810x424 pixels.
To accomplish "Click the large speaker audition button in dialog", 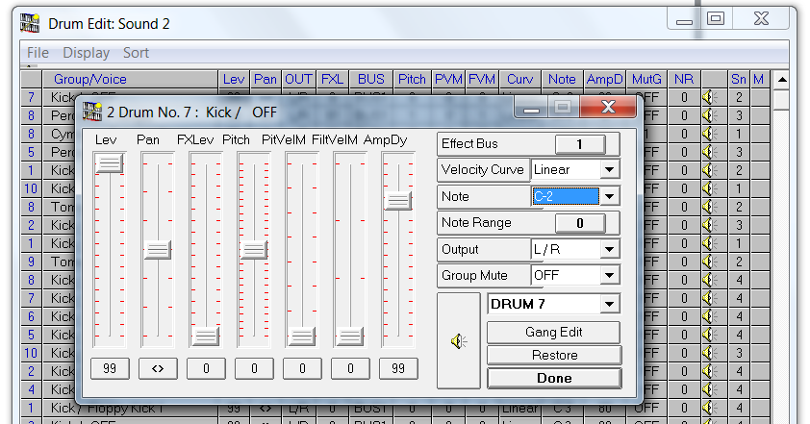I will click(x=460, y=340).
